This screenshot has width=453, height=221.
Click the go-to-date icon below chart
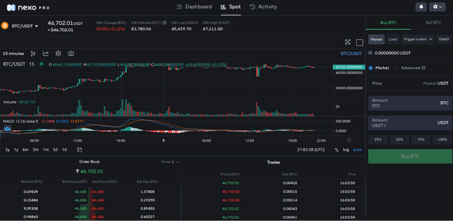77,149
